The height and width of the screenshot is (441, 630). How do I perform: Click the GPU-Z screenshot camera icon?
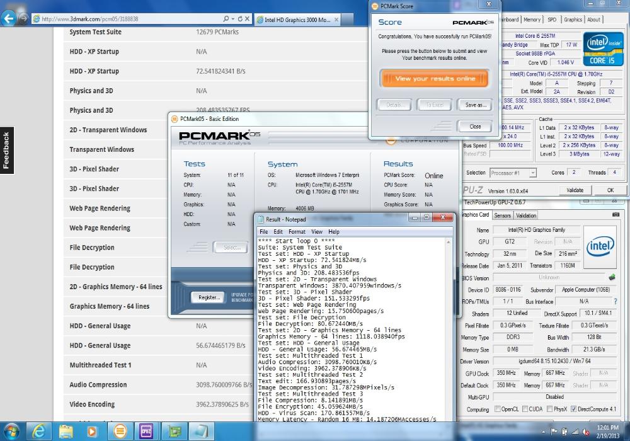pos(615,214)
